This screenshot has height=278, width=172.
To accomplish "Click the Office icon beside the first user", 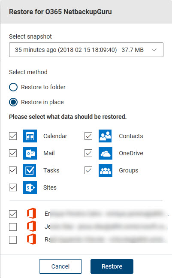I will [32, 213].
